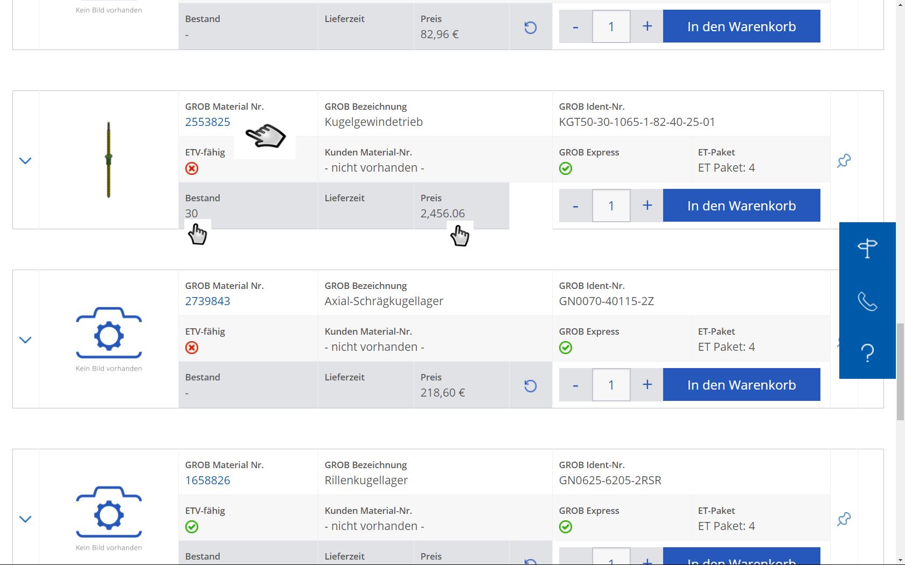The height and width of the screenshot is (565, 905).
Task: Decrease quantity for Kugelgewindetrieb
Action: (575, 205)
